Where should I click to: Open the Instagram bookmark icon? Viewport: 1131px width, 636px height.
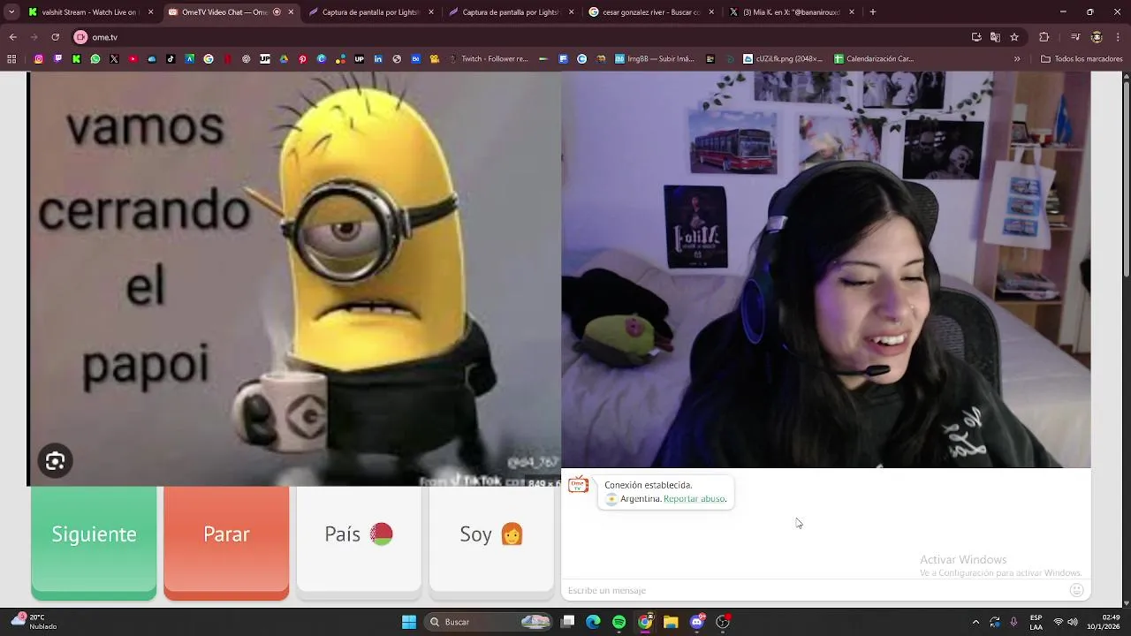pyautogui.click(x=39, y=59)
